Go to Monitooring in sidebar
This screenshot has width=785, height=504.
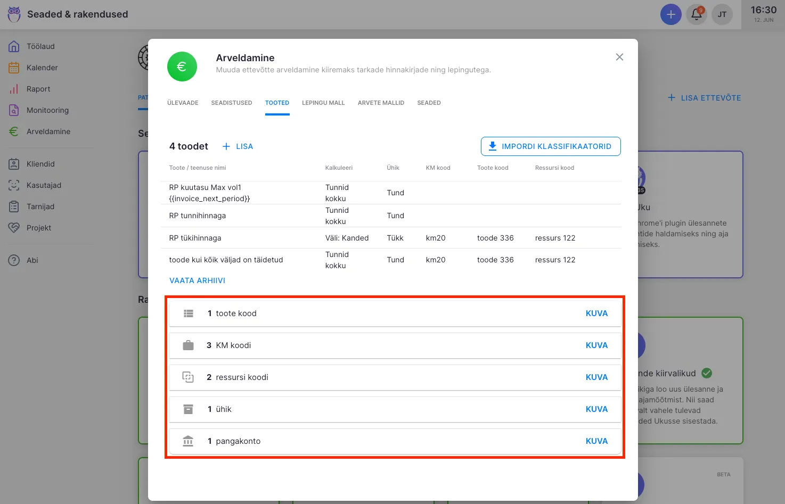tap(47, 110)
